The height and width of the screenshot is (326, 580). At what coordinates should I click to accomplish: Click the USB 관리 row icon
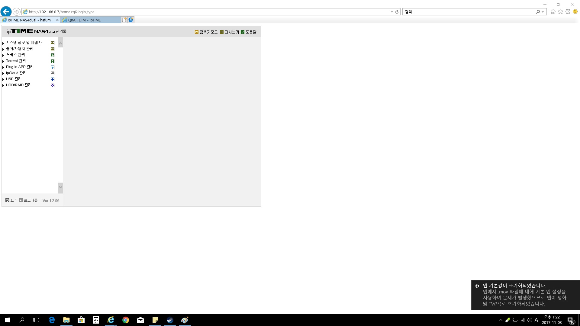[53, 79]
